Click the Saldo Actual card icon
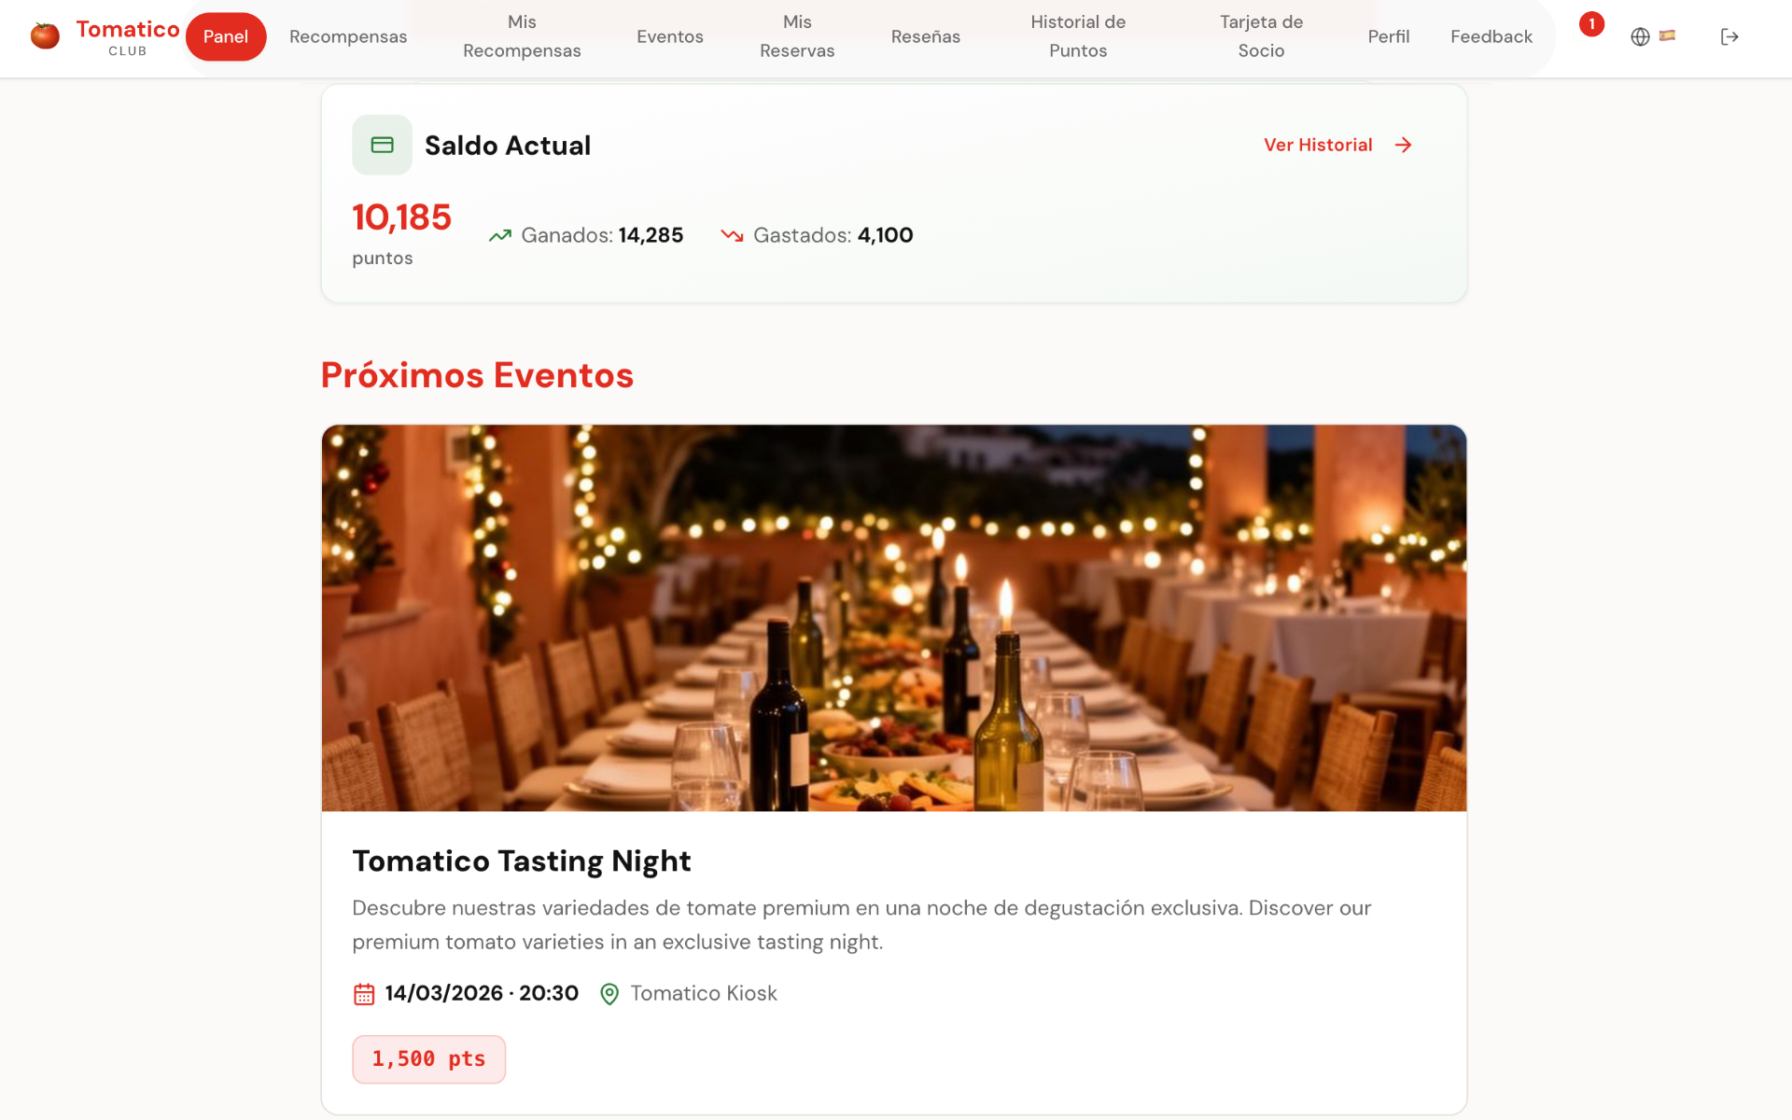The width and height of the screenshot is (1792, 1120). (x=382, y=145)
